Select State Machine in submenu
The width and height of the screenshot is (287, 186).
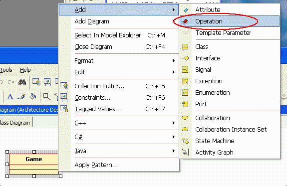[x=230, y=141]
